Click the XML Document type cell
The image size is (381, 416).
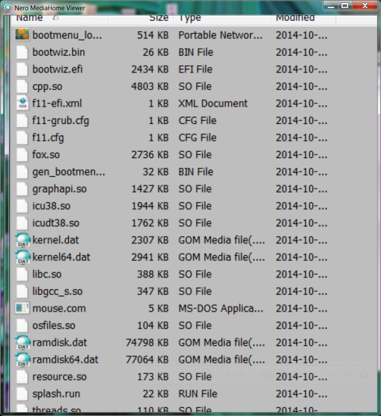[x=213, y=104]
